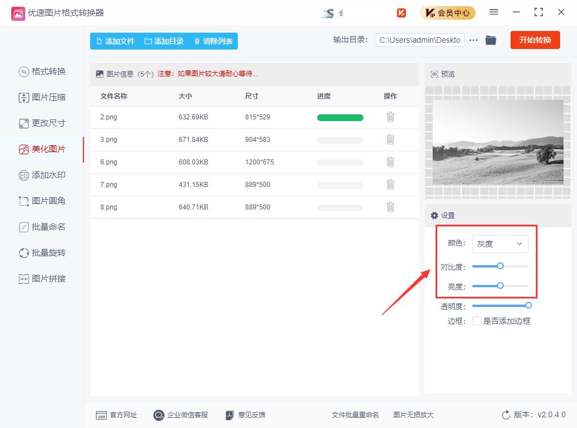
Task: Open the VIP 会员中心 member center
Action: tap(447, 12)
